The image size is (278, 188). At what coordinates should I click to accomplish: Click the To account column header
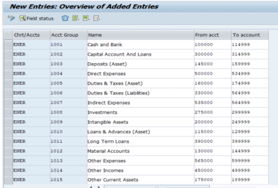point(250,35)
